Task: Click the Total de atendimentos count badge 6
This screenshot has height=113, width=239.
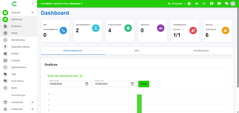Action: [81, 76]
